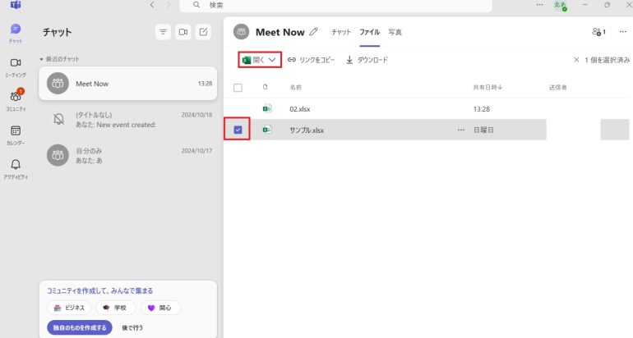Viewport: 633px width, 338px height.
Task: Open the Meetings icon in sidebar
Action: [16, 66]
